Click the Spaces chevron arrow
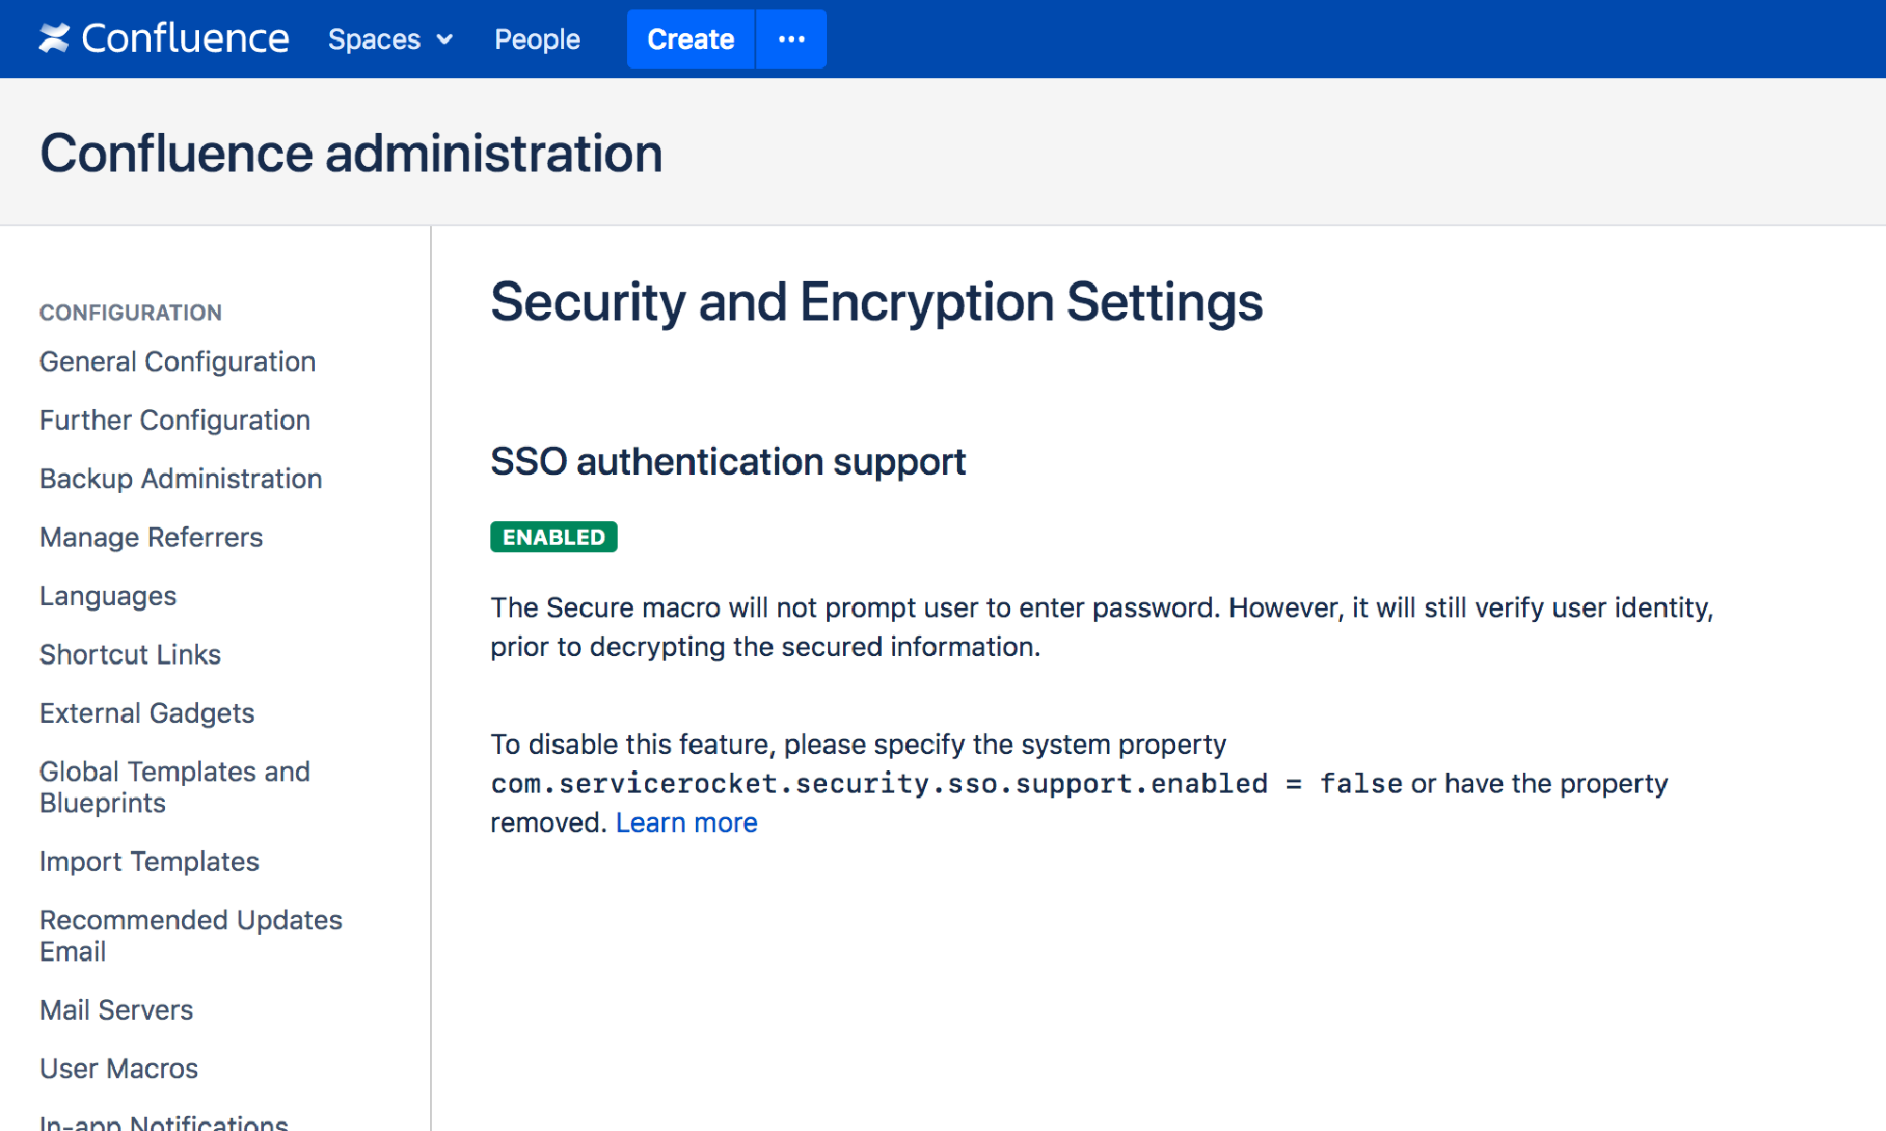 pos(443,40)
